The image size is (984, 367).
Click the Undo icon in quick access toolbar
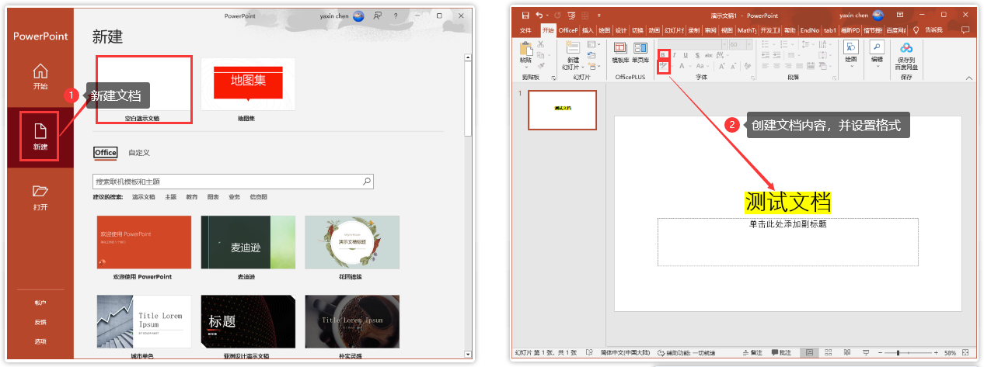(x=539, y=15)
